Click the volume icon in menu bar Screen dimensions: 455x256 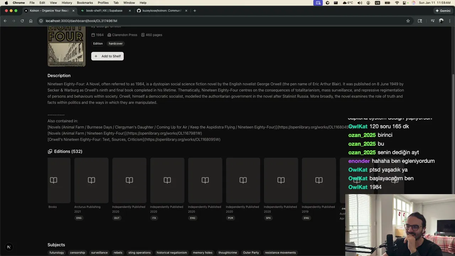click(360, 3)
